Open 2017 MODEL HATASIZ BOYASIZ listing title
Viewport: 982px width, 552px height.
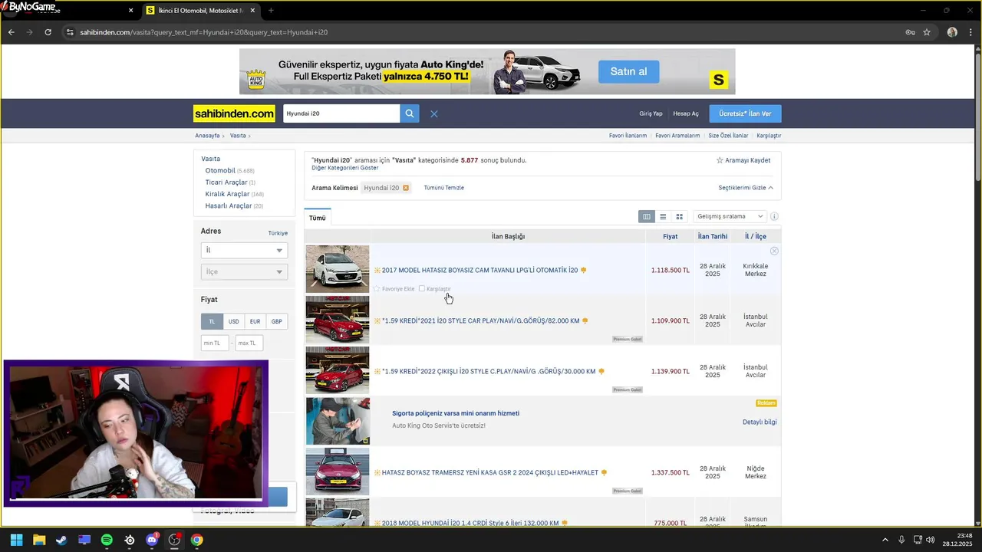coord(479,270)
